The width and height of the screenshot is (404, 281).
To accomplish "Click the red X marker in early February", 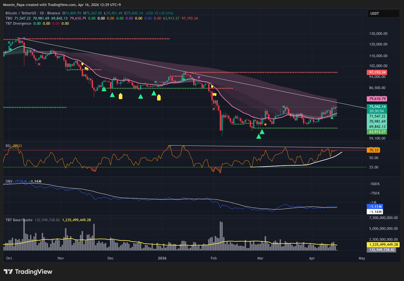I will click(214, 109).
